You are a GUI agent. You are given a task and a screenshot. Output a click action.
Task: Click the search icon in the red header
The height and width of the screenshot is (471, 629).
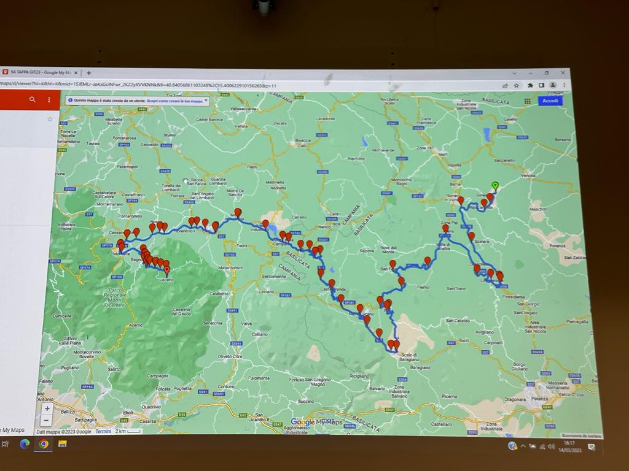[33, 99]
